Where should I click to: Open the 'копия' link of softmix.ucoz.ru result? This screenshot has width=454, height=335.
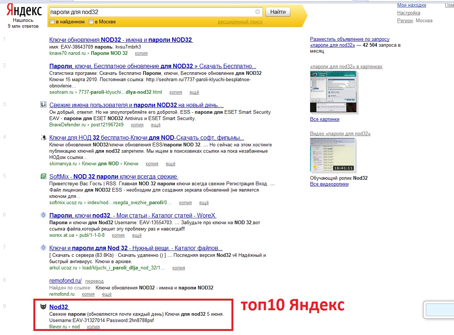[x=185, y=203]
